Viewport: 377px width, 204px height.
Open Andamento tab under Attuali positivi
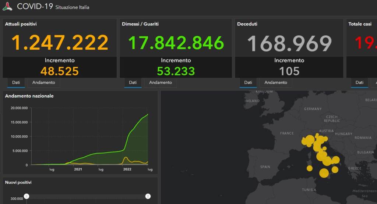pos(43,83)
